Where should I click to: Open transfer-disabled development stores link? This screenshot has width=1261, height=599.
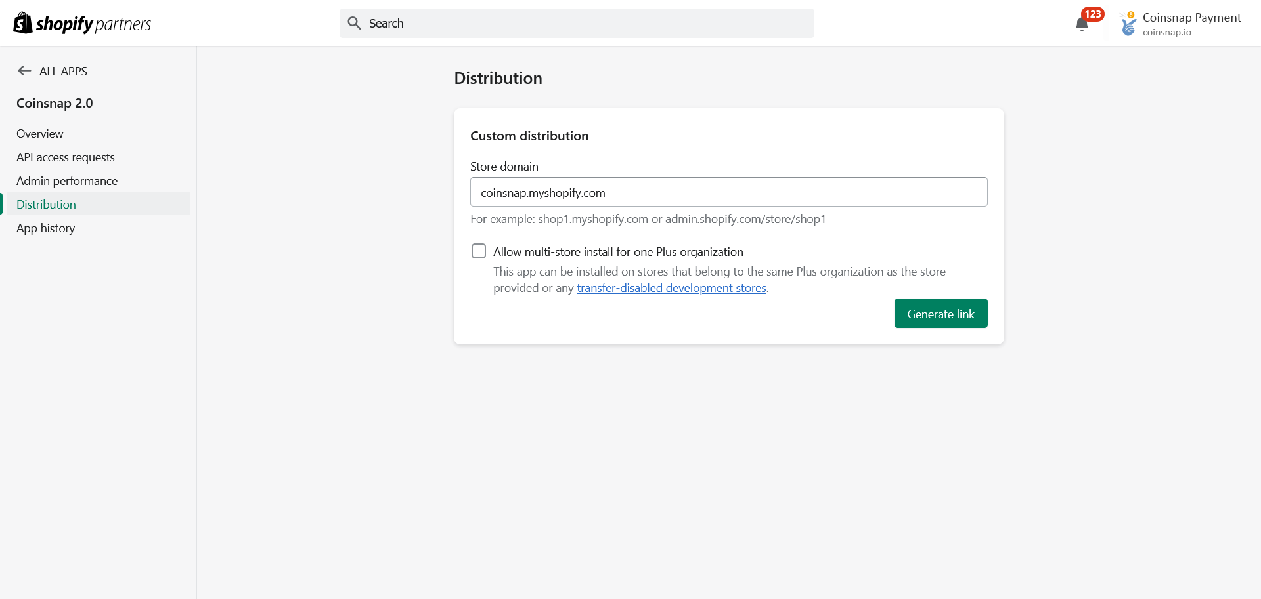click(671, 288)
